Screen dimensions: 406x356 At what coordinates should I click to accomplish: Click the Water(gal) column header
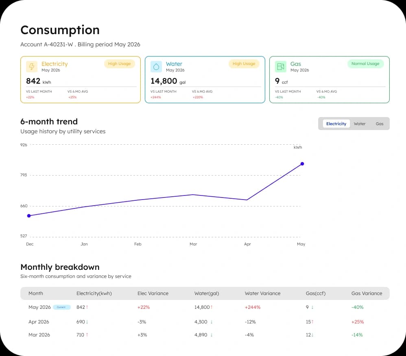[207, 293]
